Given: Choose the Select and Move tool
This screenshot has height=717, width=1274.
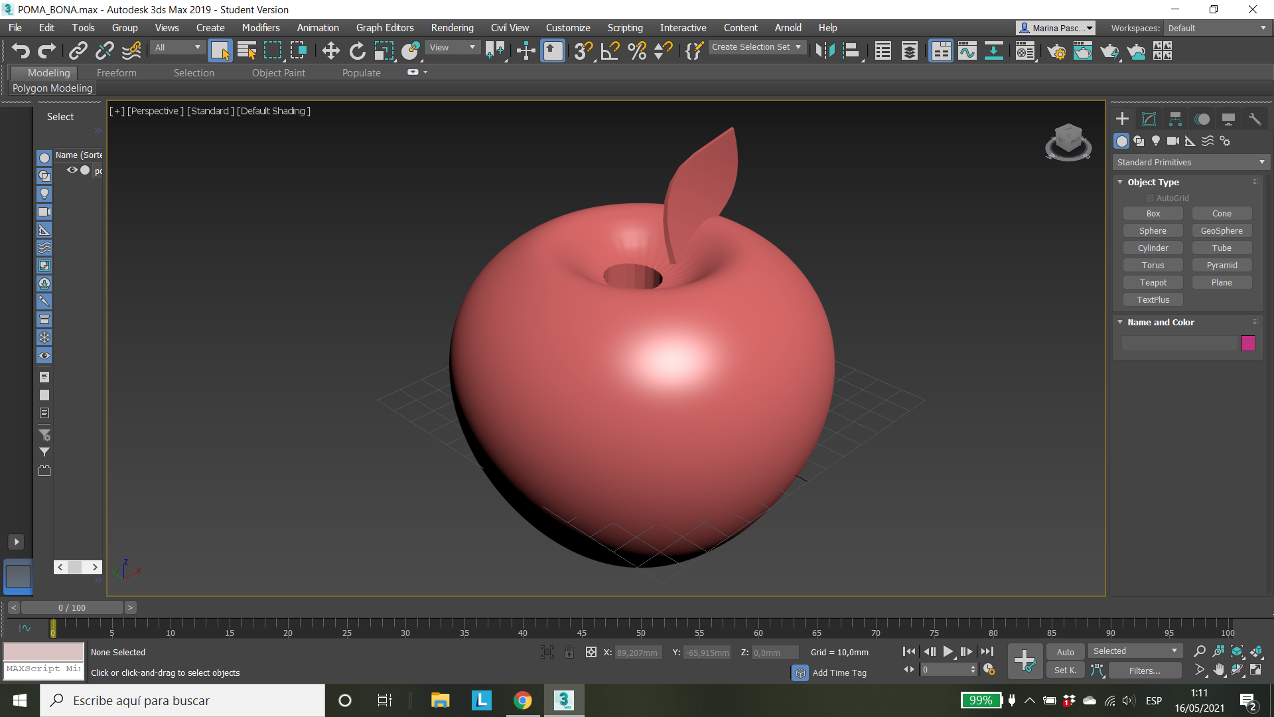Looking at the screenshot, I should (330, 50).
